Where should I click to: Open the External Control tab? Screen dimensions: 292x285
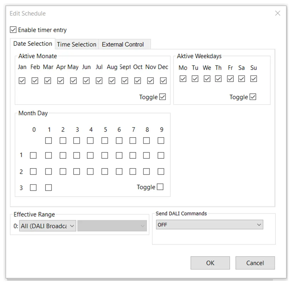tap(123, 44)
